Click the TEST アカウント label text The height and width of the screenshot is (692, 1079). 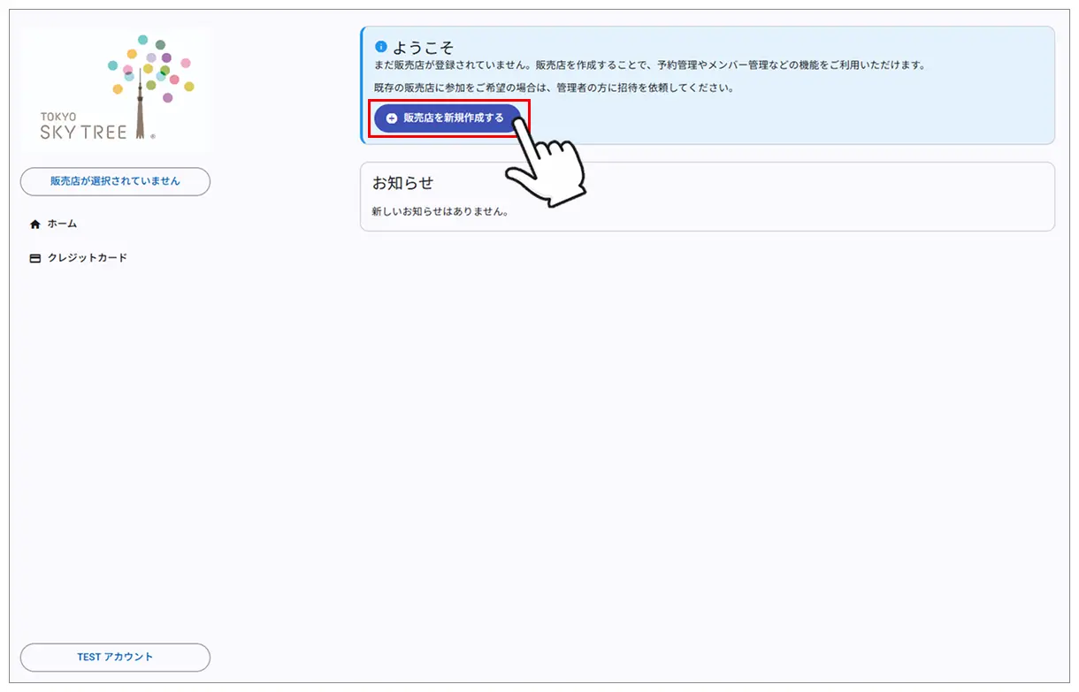point(115,657)
